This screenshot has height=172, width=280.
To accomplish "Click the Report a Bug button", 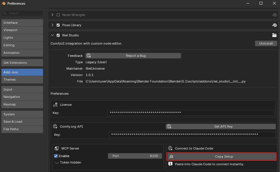I will click(x=133, y=56).
